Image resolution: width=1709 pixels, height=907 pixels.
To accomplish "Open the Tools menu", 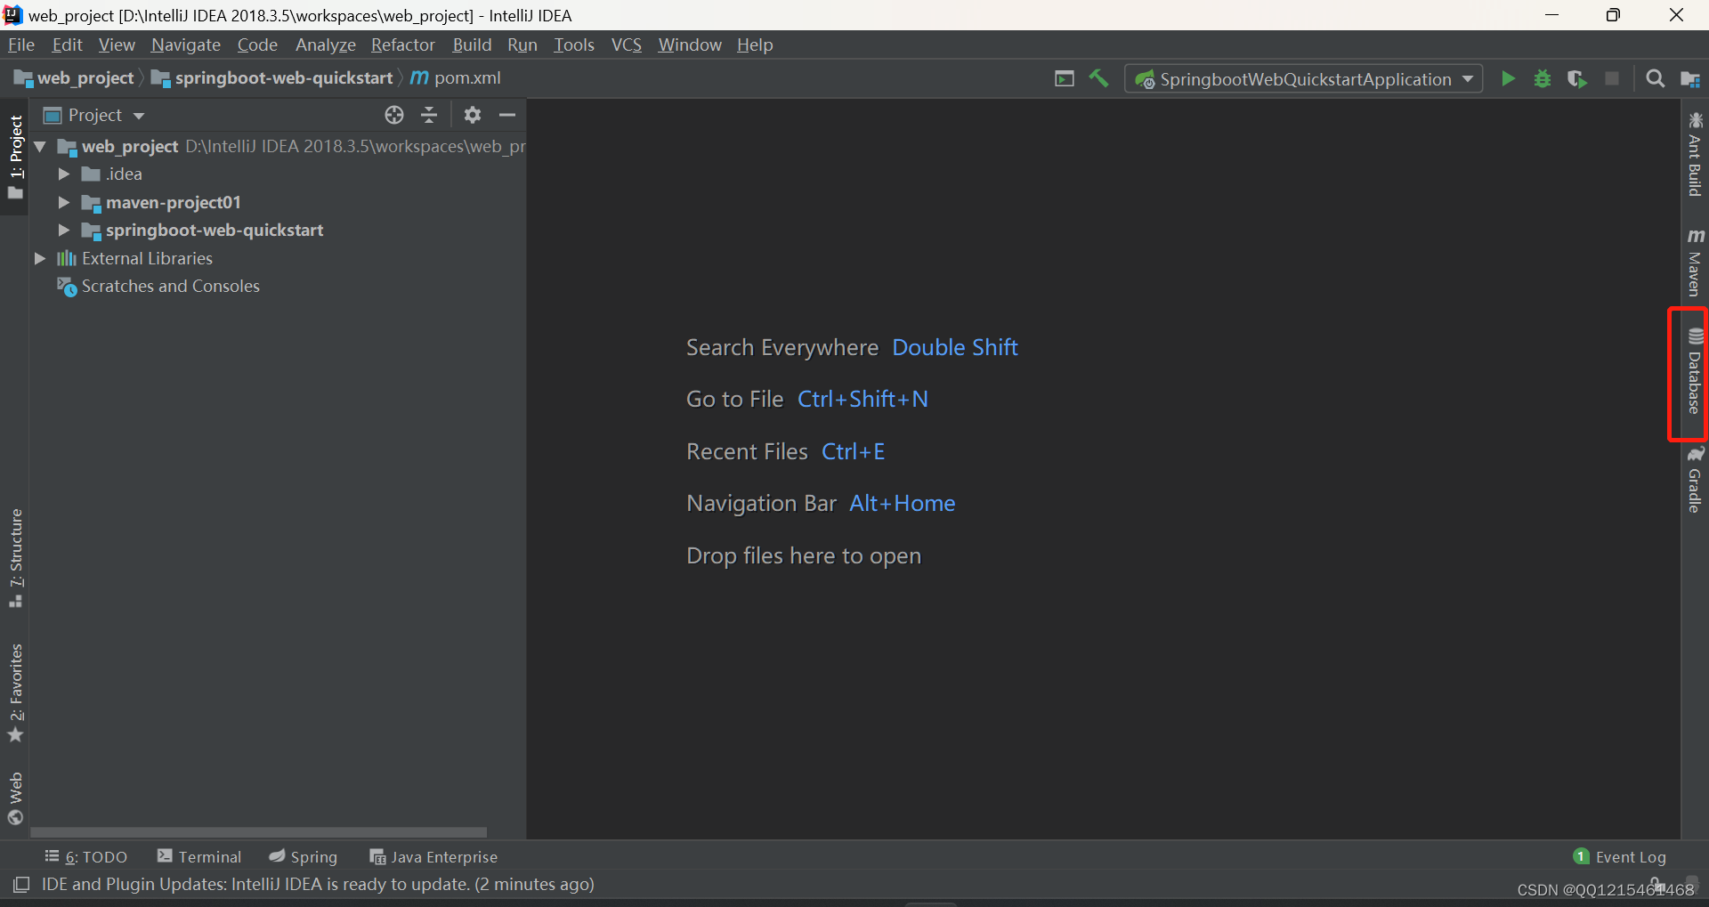I will coord(574,45).
